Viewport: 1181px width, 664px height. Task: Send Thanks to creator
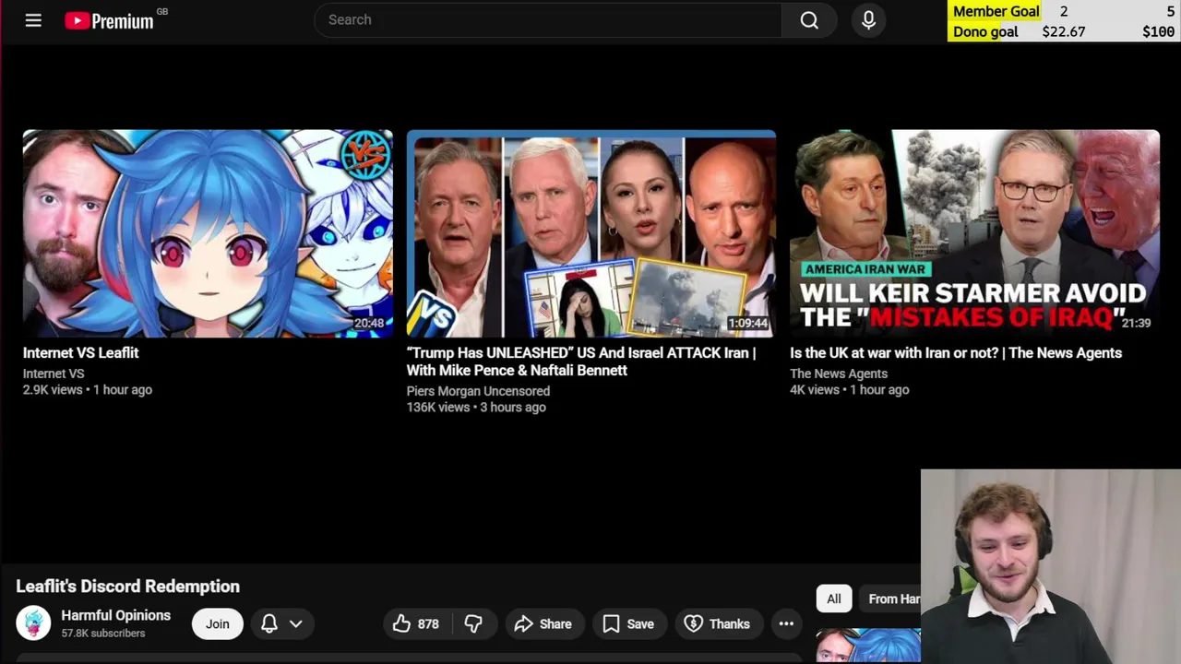coord(718,624)
